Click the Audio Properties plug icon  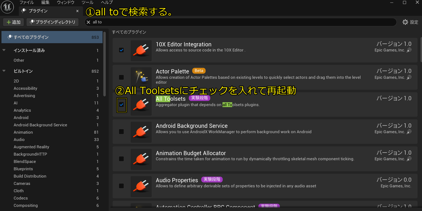pos(141,186)
